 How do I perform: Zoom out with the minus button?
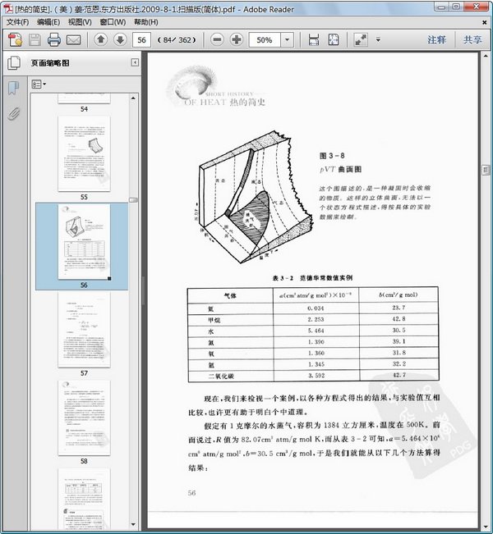pos(217,40)
